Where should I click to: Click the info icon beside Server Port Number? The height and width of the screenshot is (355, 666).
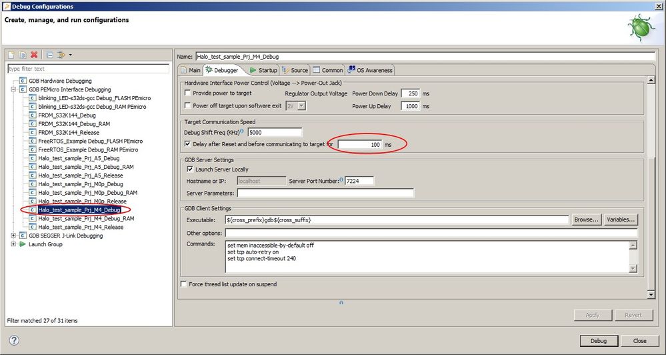pyautogui.click(x=341, y=180)
